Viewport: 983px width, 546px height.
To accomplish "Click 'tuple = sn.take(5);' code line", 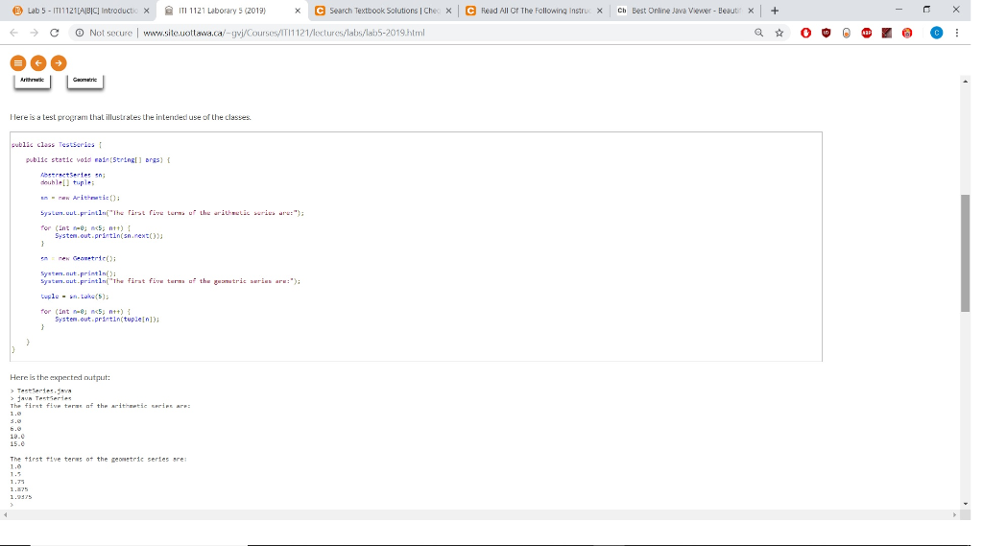I will pos(74,297).
